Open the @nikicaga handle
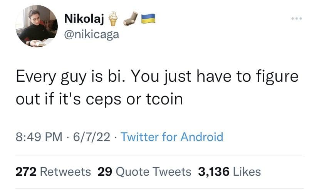The height and width of the screenshot is (190, 319). (x=91, y=35)
